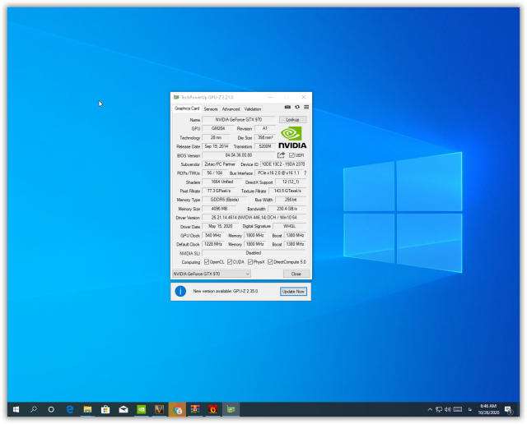Toggle the OpenCL checkbox

207,262
